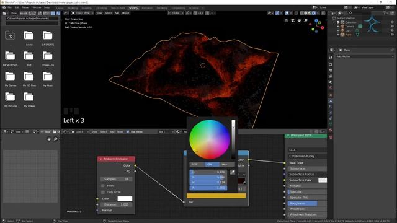The height and width of the screenshot is (223, 397).
Task: Click the Roughness slider on Principled BSDF
Action: (307, 203)
